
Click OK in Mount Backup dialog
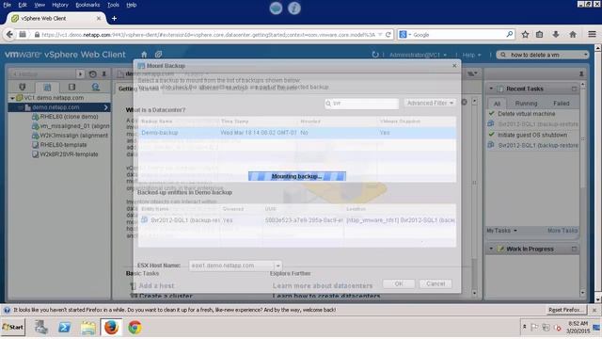pos(399,284)
